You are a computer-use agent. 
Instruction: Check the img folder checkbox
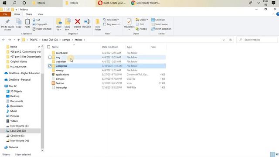50,57
